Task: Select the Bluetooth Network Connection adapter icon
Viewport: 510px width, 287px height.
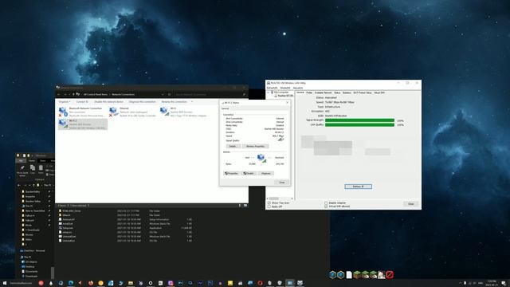Action: coord(63,112)
